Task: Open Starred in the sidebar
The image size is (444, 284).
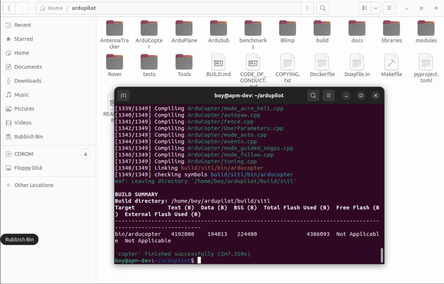Action: [48, 39]
